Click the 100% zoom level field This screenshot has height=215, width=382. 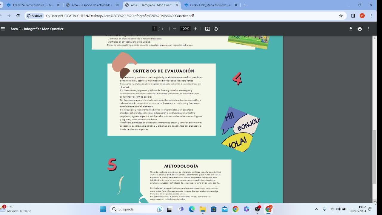[185, 29]
